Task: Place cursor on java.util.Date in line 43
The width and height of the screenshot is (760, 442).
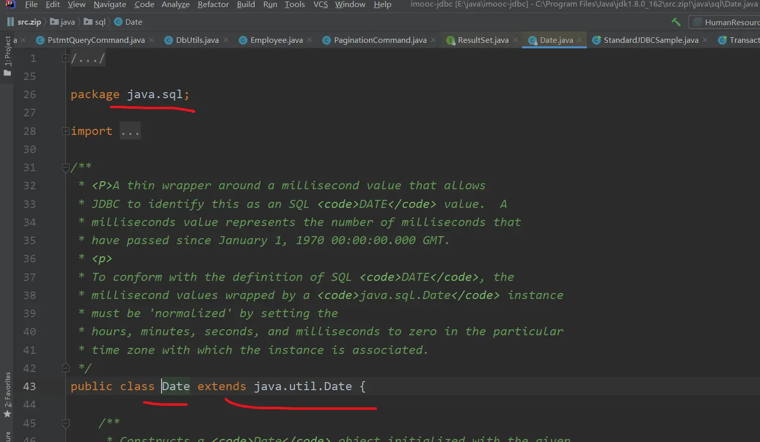Action: point(302,387)
